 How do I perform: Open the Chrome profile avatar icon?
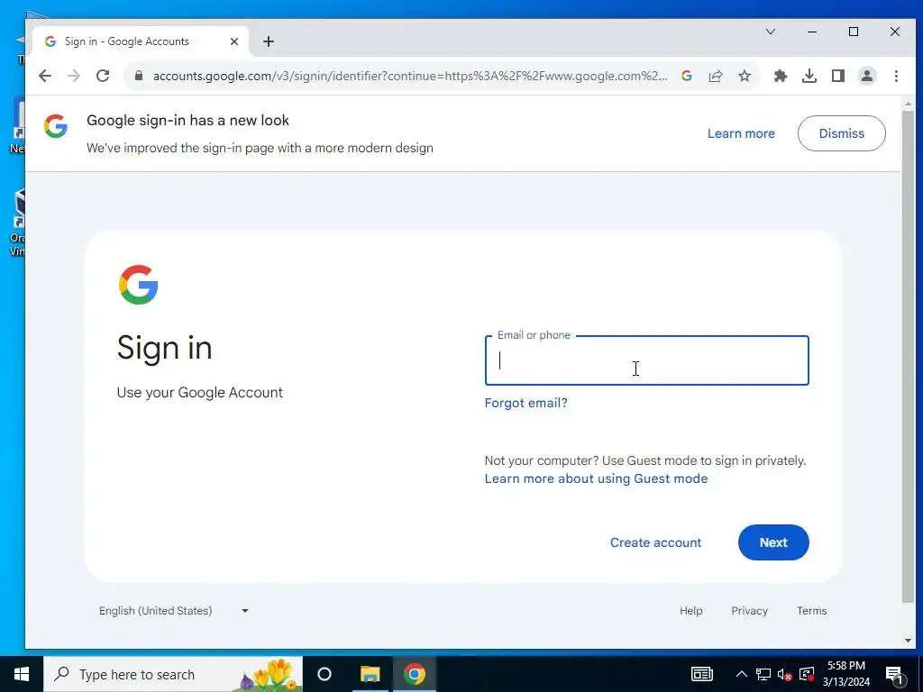[867, 76]
